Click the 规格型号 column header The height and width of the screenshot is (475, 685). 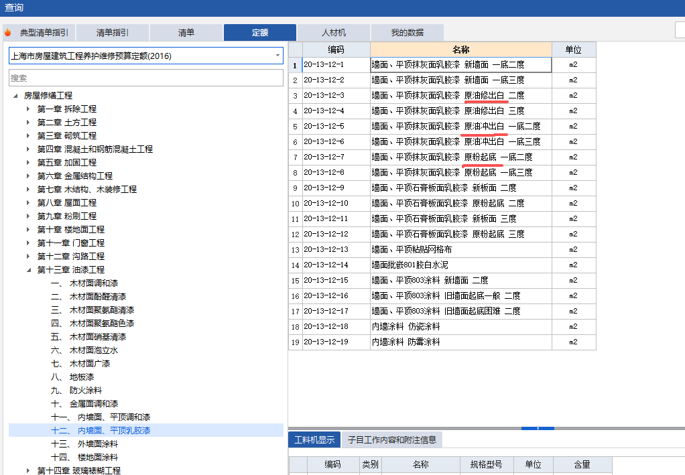pyautogui.click(x=486, y=464)
